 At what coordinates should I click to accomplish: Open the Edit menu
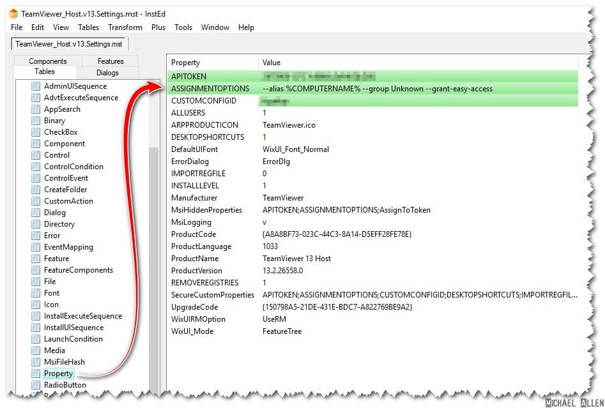pos(38,27)
